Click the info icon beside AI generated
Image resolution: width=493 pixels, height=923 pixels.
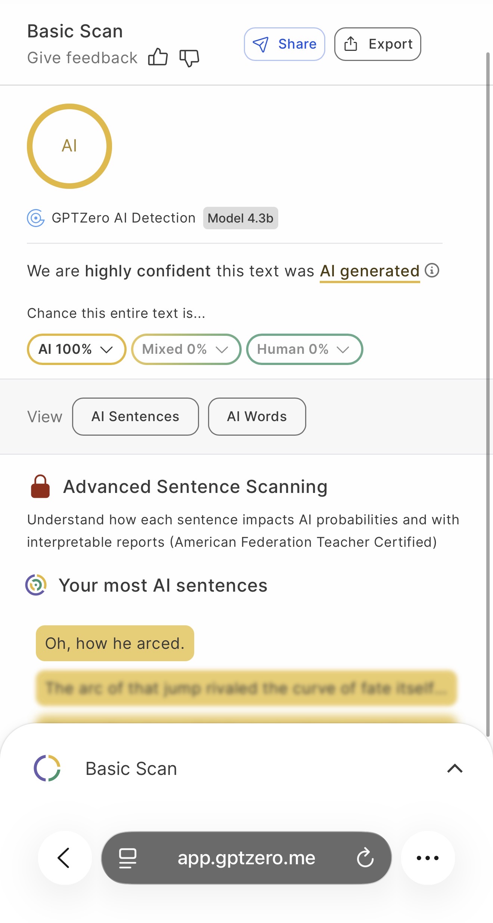432,270
